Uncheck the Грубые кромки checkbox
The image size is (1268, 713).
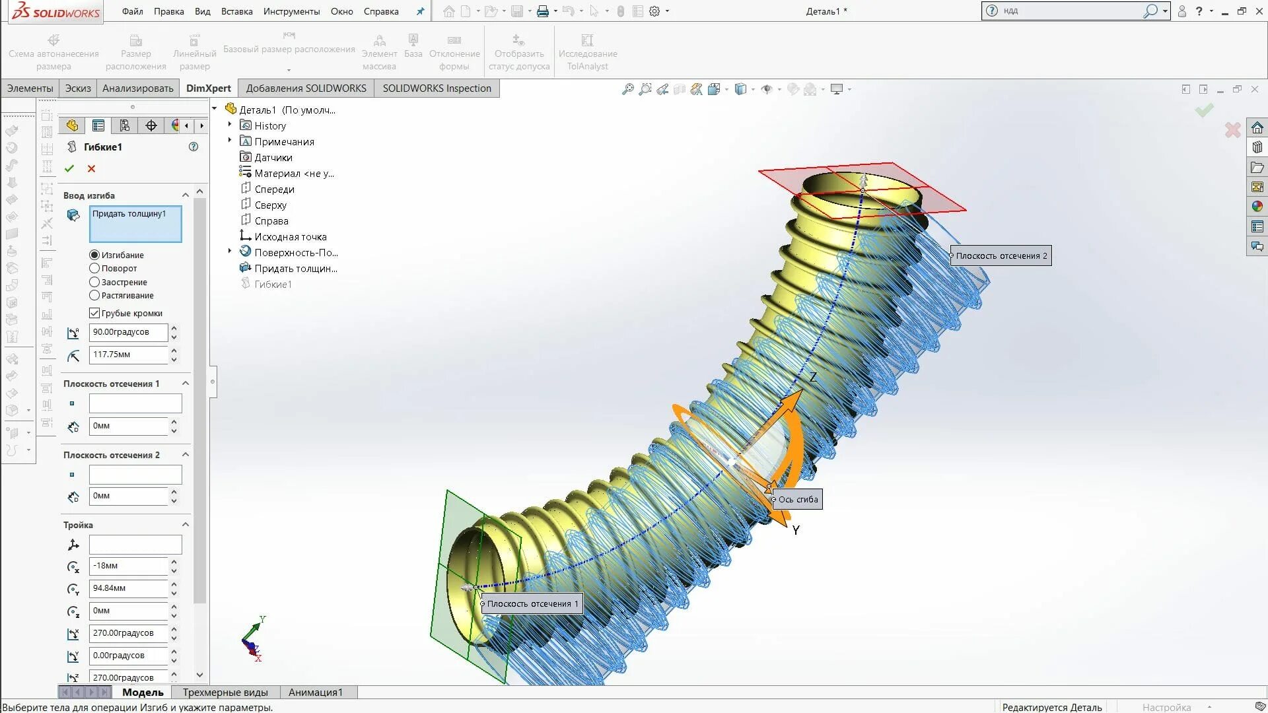94,313
